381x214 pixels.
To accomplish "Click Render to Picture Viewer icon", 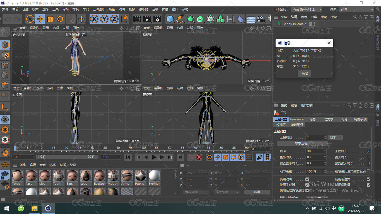I will (x=147, y=19).
